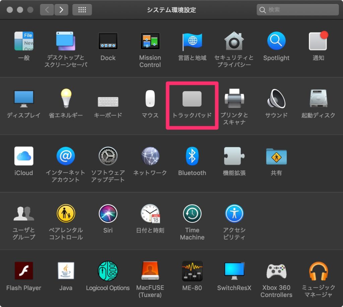The width and height of the screenshot is (343, 307).
Task: Close the システム環境設定 window
Action: click(10, 10)
